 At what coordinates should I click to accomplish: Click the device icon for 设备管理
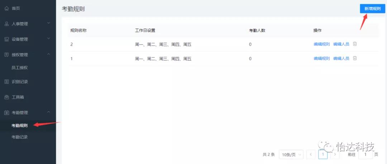coord(7,39)
